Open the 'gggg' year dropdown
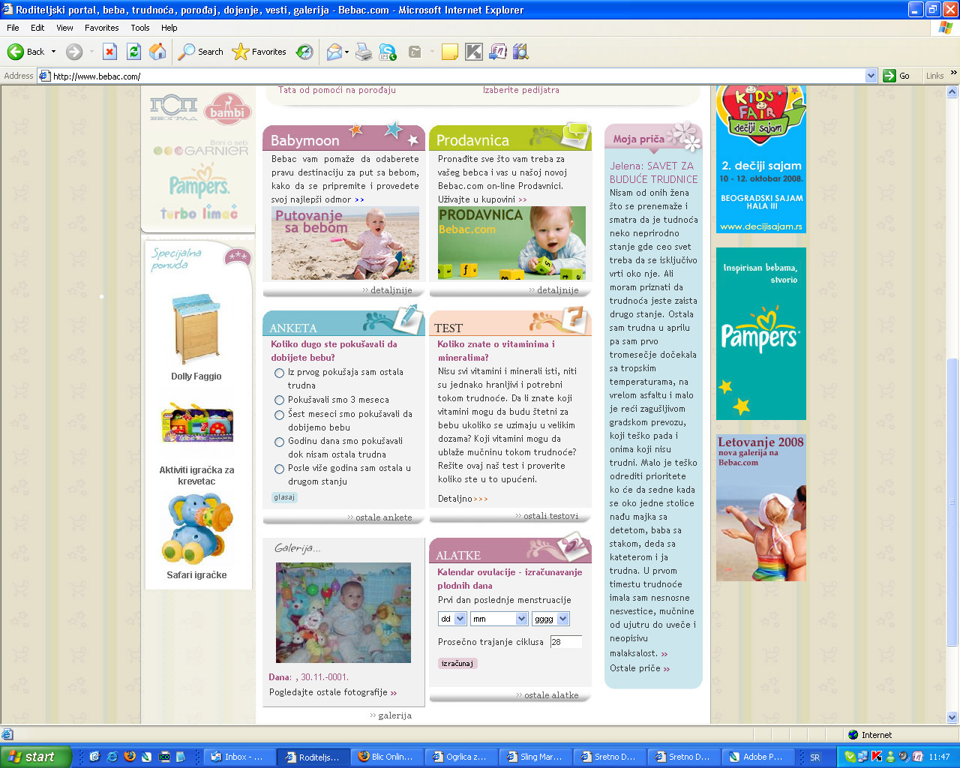 click(551, 619)
